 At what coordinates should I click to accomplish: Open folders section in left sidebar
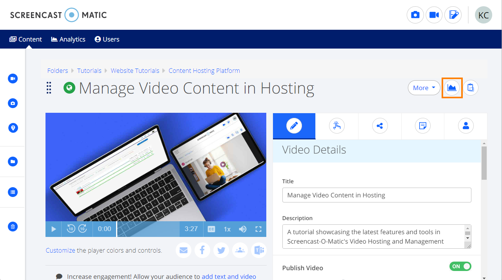pyautogui.click(x=13, y=161)
